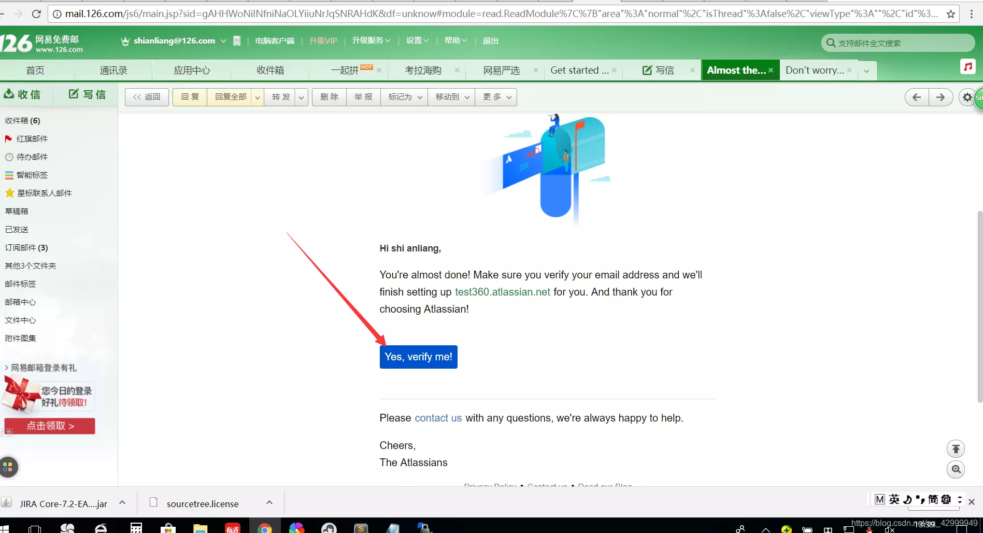Open reading settings gear icon
This screenshot has width=983, height=533.
(967, 97)
